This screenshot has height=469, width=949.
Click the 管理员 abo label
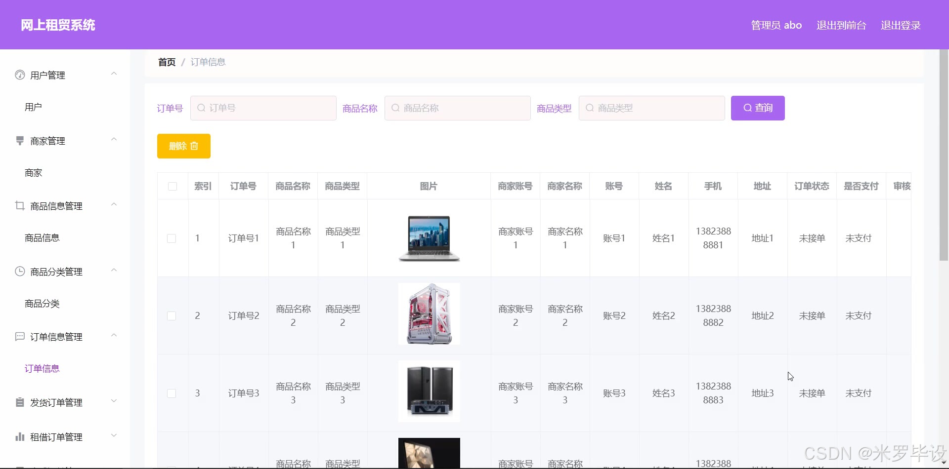coord(776,25)
